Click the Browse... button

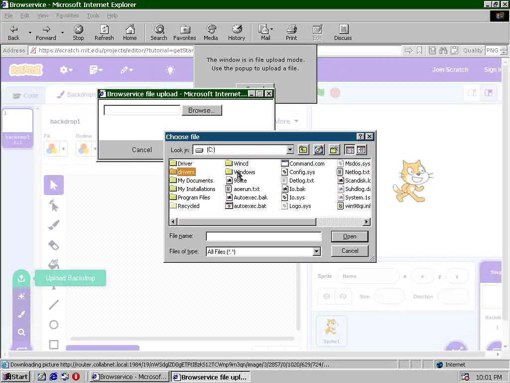(202, 110)
